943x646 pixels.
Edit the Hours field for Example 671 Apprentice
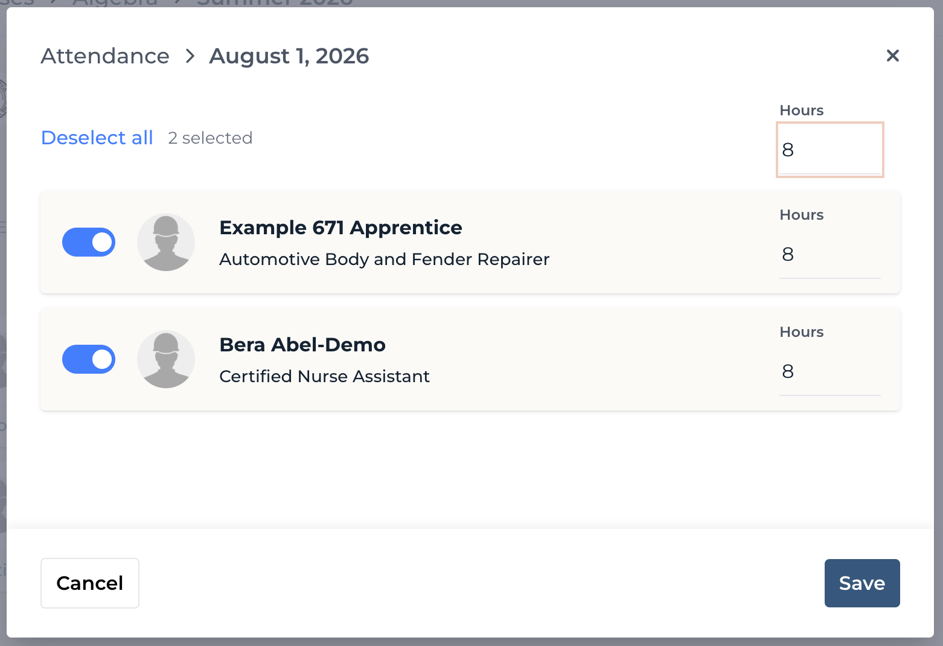tap(830, 254)
